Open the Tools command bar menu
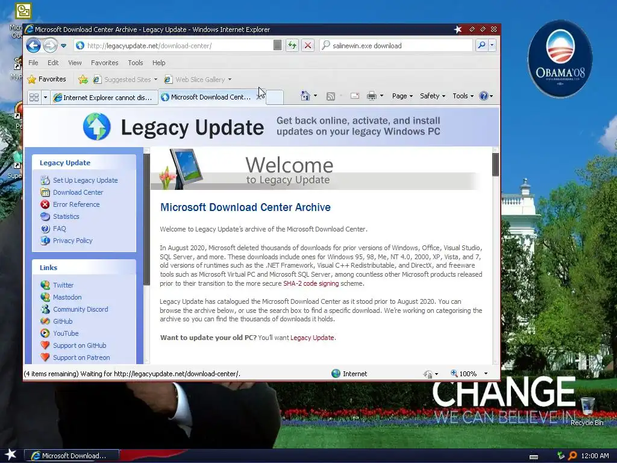The width and height of the screenshot is (617, 463). point(463,96)
